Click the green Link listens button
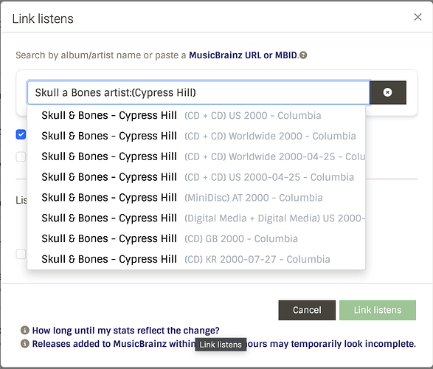Viewport: 433px width, 369px height. click(x=378, y=310)
